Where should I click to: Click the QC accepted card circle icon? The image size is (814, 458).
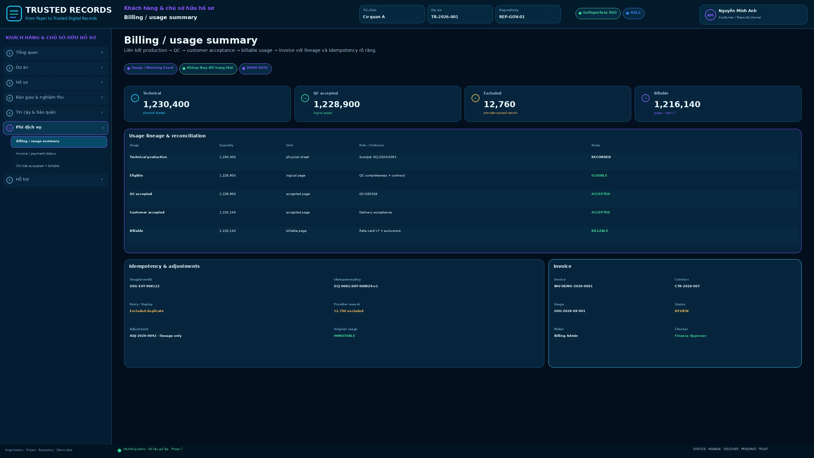(305, 98)
